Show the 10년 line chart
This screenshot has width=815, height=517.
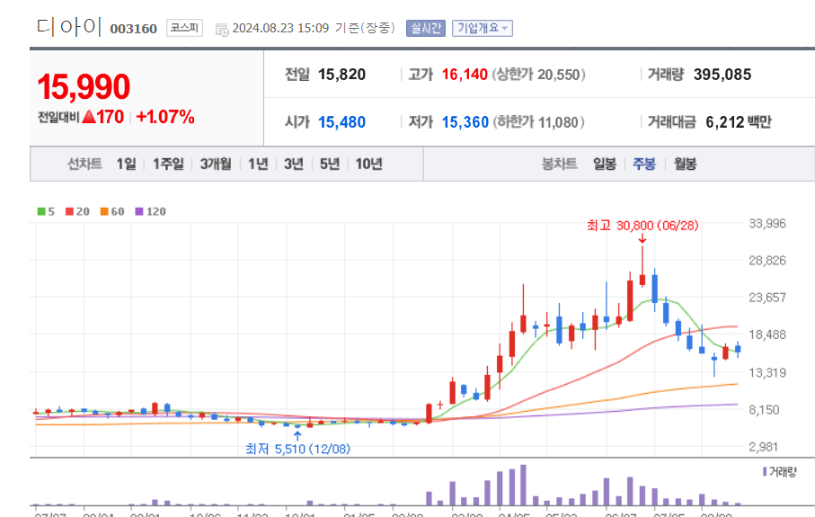click(x=369, y=165)
